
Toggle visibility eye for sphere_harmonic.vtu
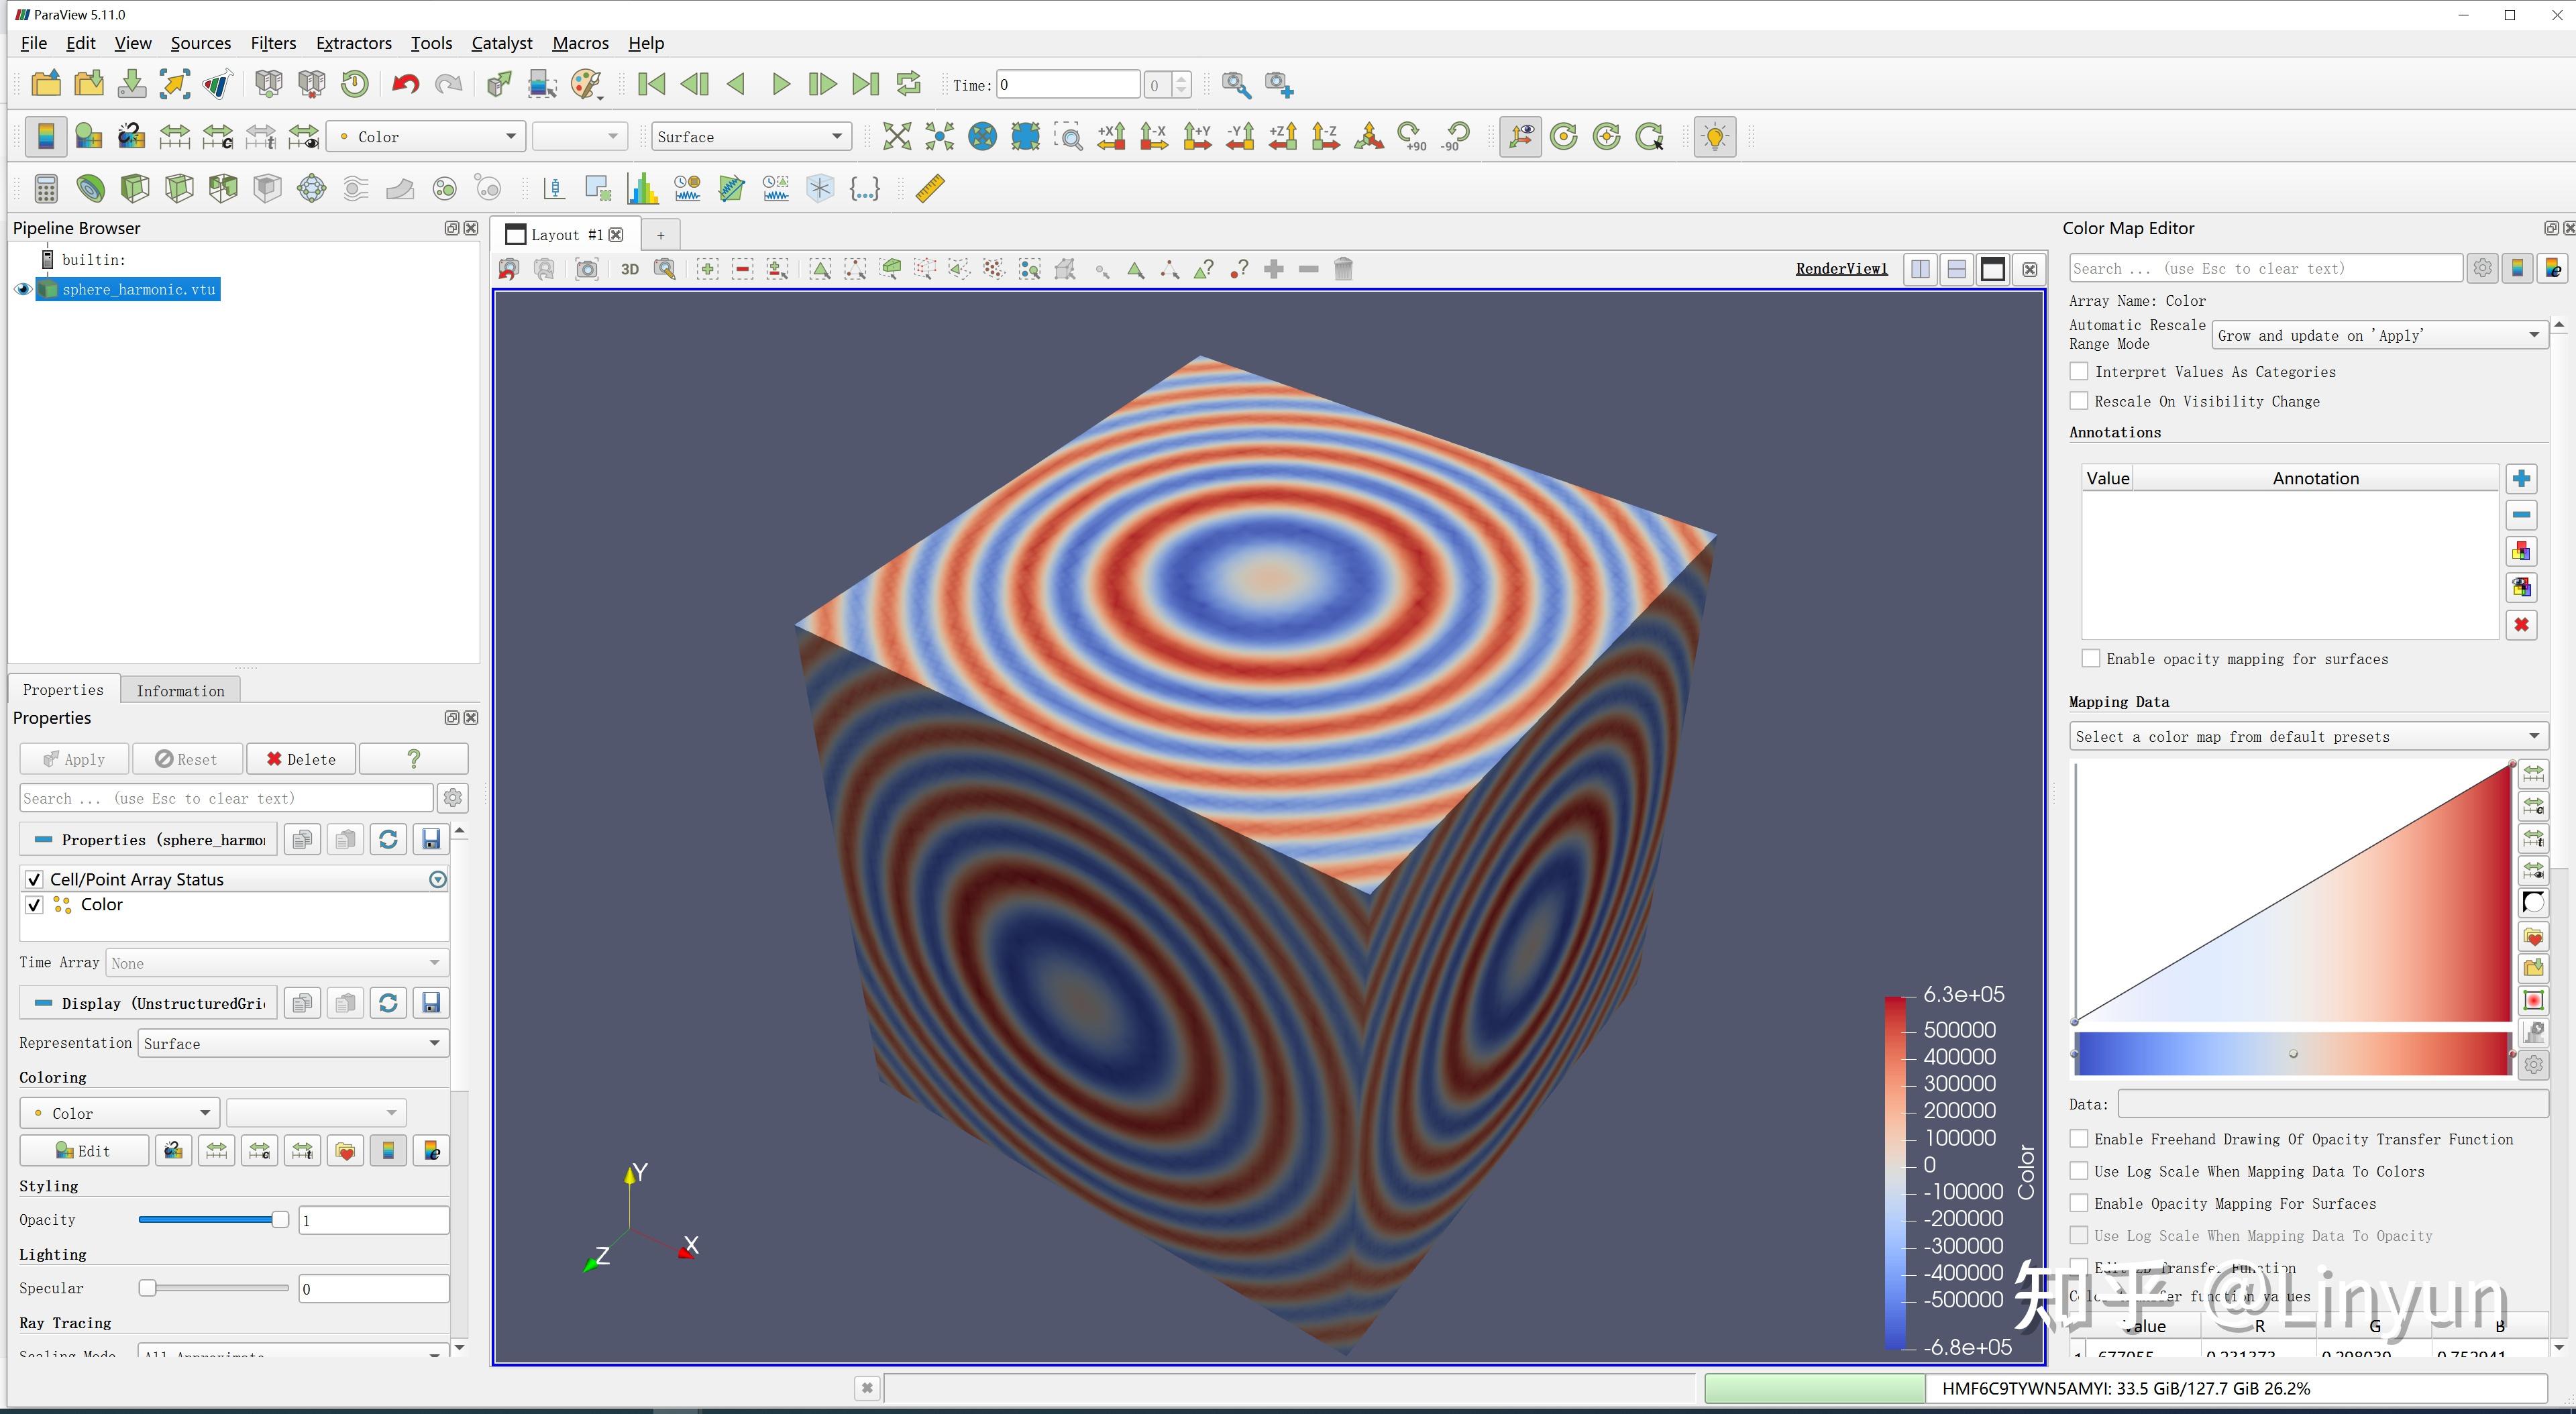(x=23, y=290)
